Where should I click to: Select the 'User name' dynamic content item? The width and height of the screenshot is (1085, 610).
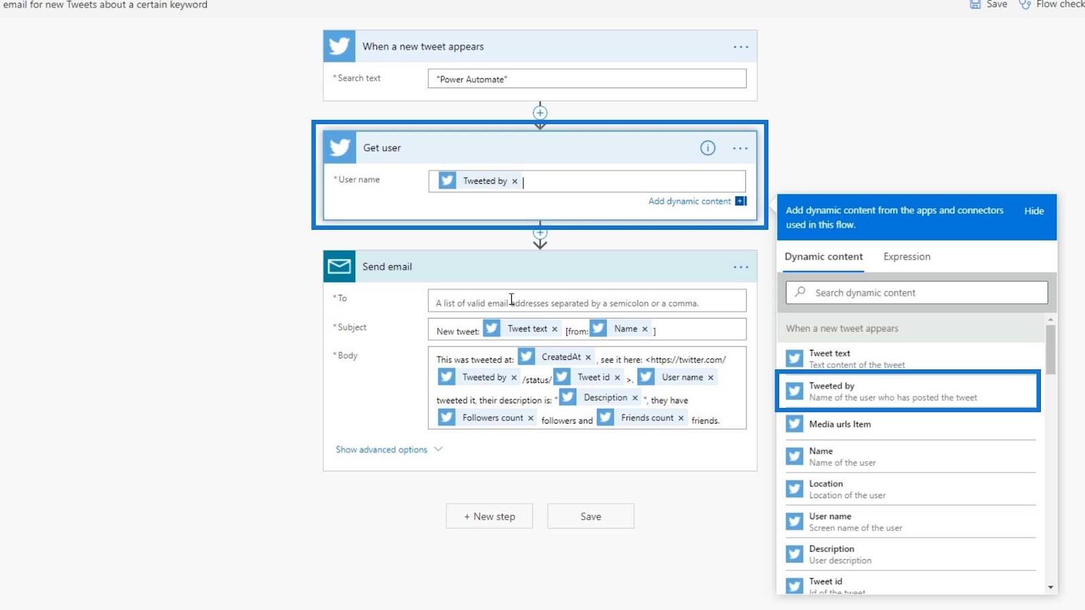pos(911,522)
